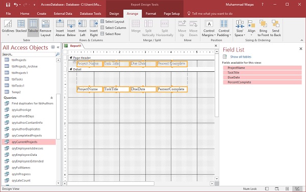The height and width of the screenshot is (192, 306).
Task: Select qryLateCount query
Action: pos(21,180)
